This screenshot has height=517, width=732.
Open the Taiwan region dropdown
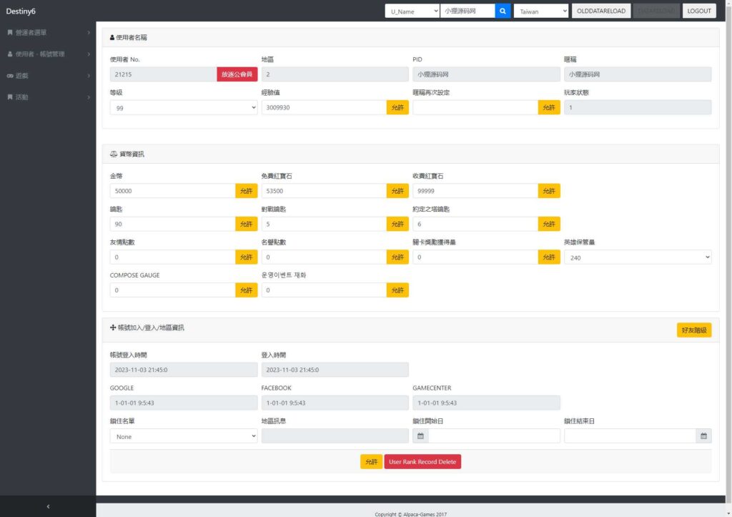[540, 11]
